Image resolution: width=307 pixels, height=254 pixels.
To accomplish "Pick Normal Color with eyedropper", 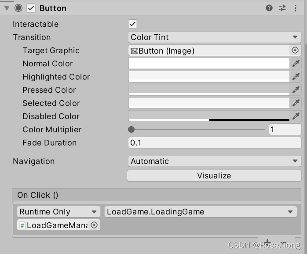I will tap(296, 63).
